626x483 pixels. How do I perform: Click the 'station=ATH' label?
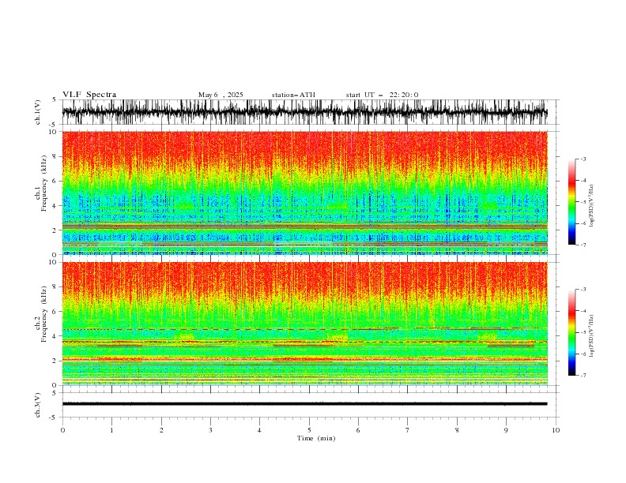pyautogui.click(x=293, y=95)
